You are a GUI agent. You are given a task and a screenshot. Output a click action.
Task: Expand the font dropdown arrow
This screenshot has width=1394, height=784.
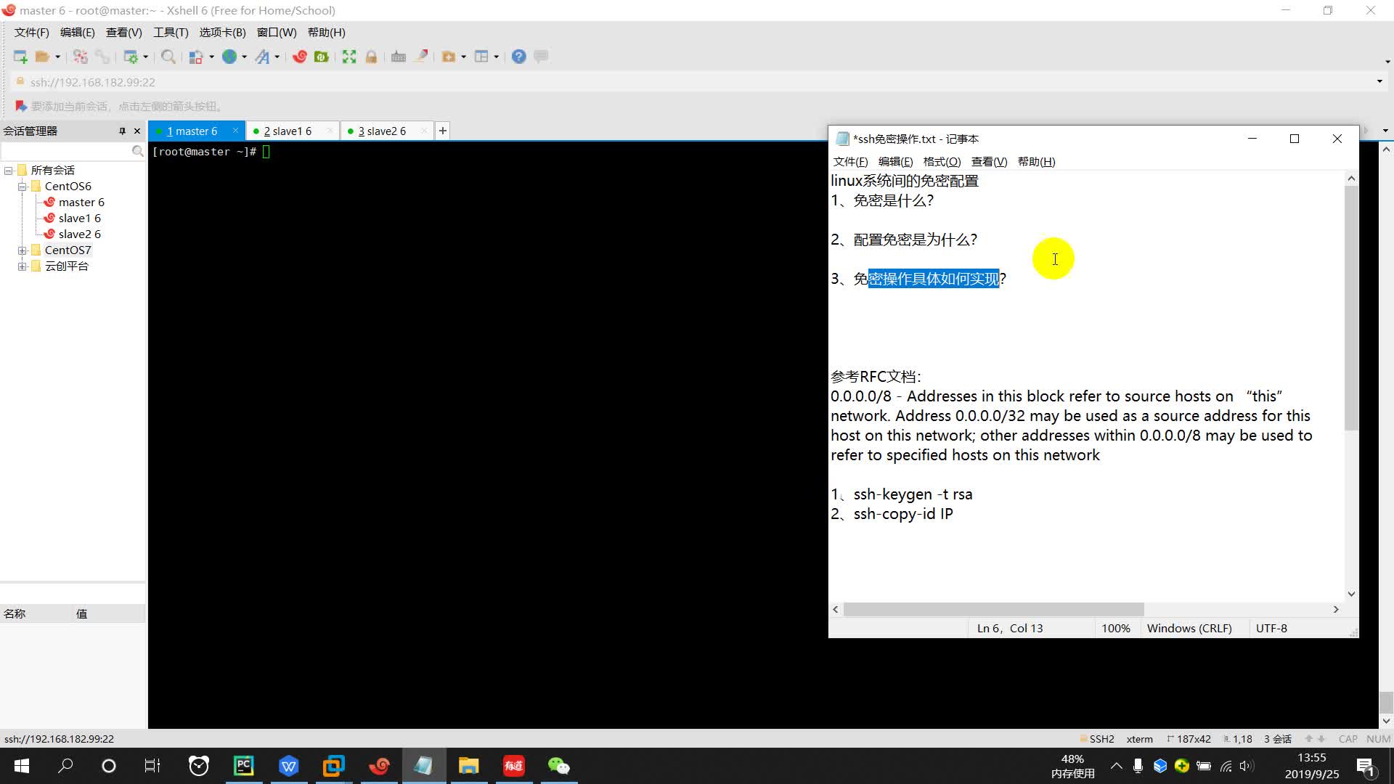(277, 57)
